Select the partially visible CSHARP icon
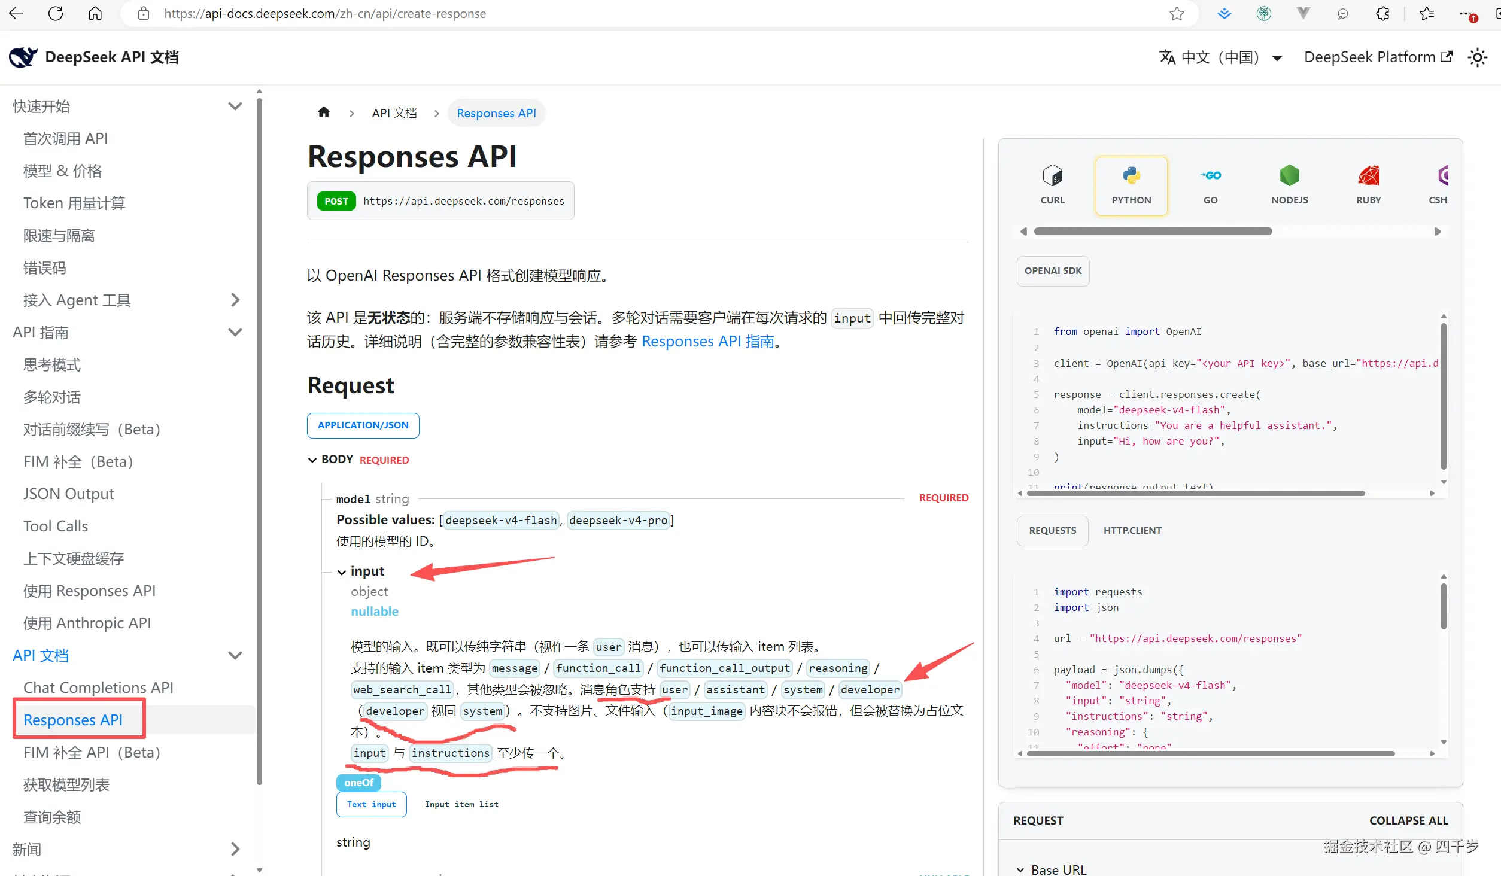1501x876 pixels. (1438, 185)
